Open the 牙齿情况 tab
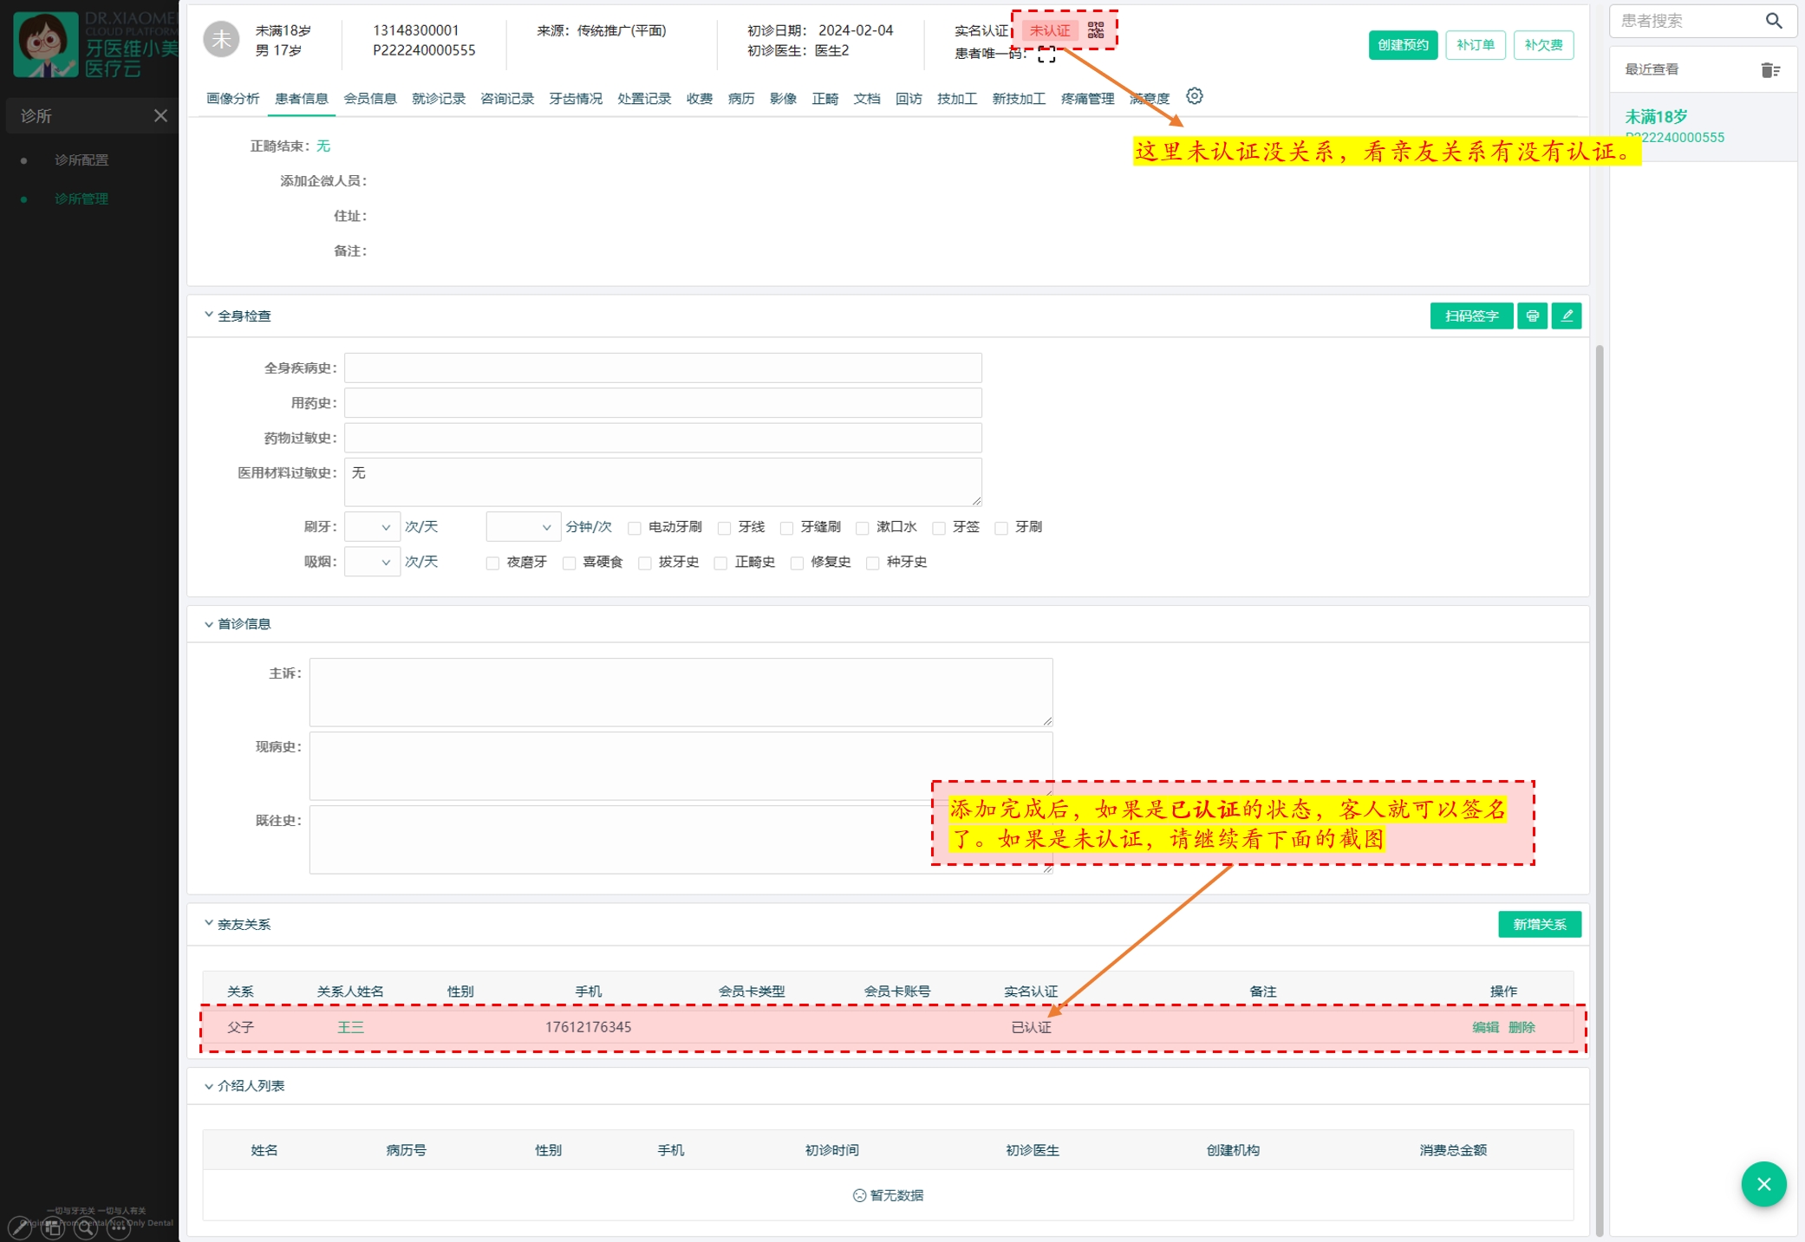The height and width of the screenshot is (1242, 1805). click(x=575, y=99)
